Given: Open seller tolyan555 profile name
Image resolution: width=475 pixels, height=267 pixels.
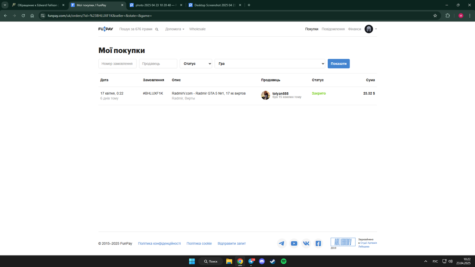Looking at the screenshot, I should click(281, 93).
